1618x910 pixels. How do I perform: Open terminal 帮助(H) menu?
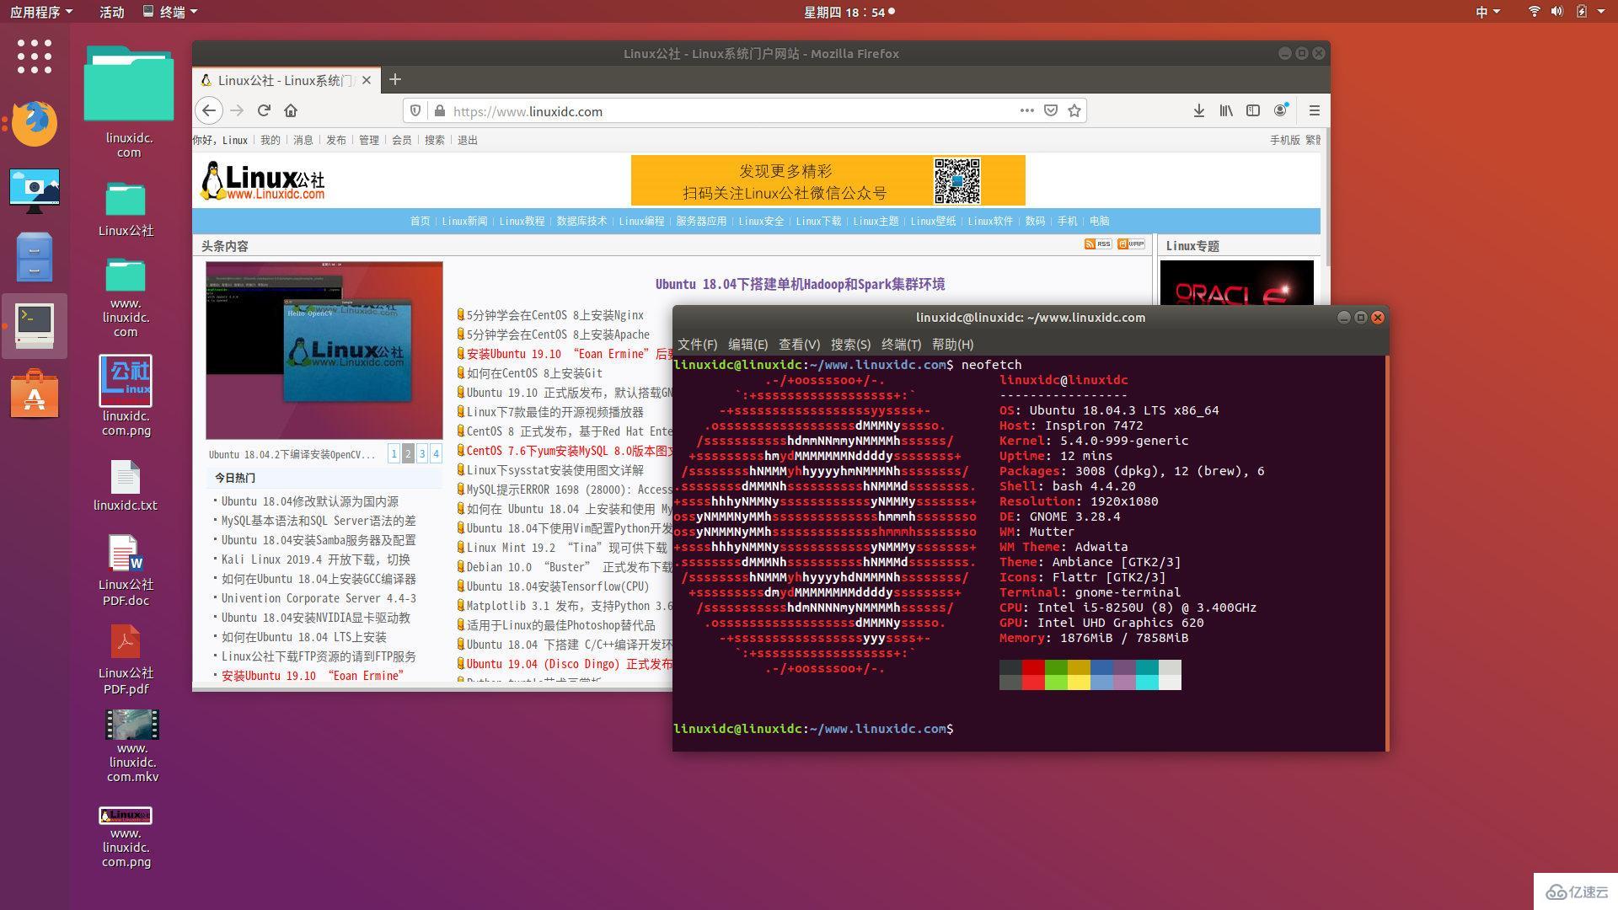(952, 344)
